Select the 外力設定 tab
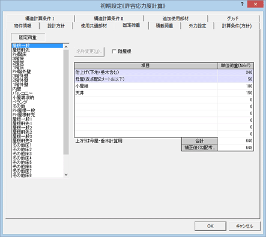Image resolution: width=266 pixels, height=237 pixels. (x=198, y=26)
